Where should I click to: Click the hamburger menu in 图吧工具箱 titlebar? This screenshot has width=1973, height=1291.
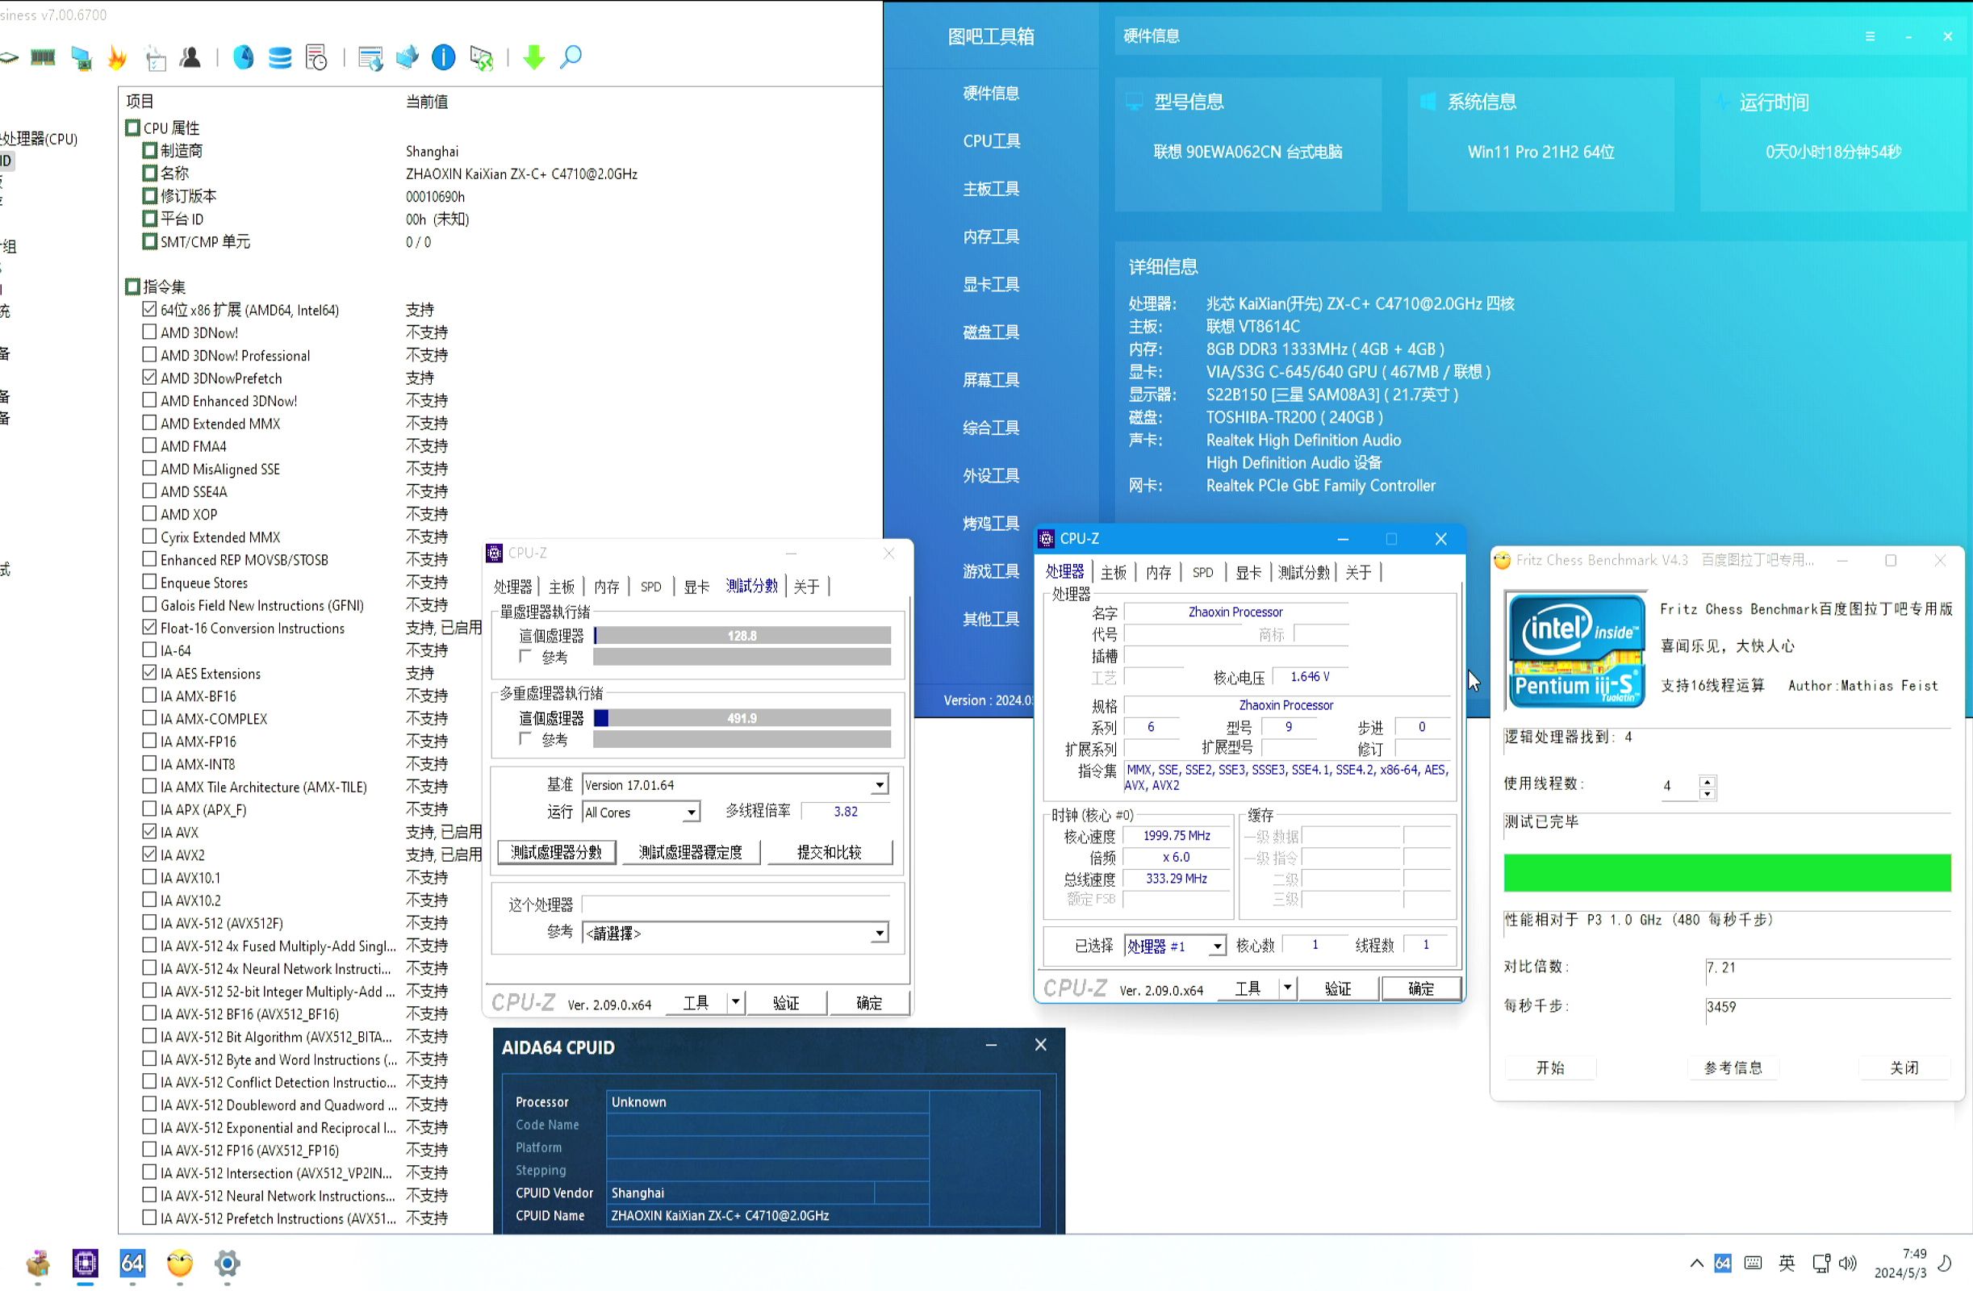click(1871, 36)
